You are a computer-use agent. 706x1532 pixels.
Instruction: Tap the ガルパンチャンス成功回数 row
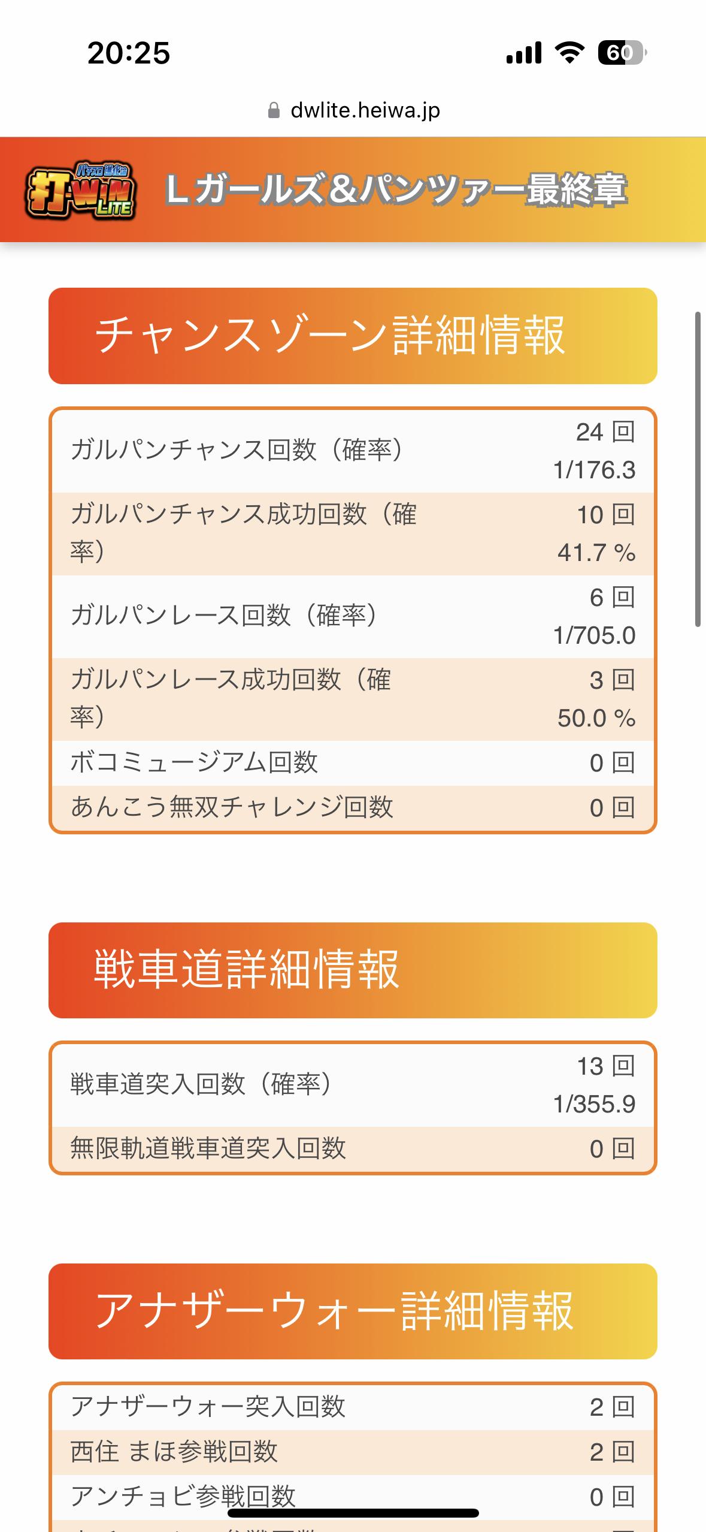click(353, 534)
